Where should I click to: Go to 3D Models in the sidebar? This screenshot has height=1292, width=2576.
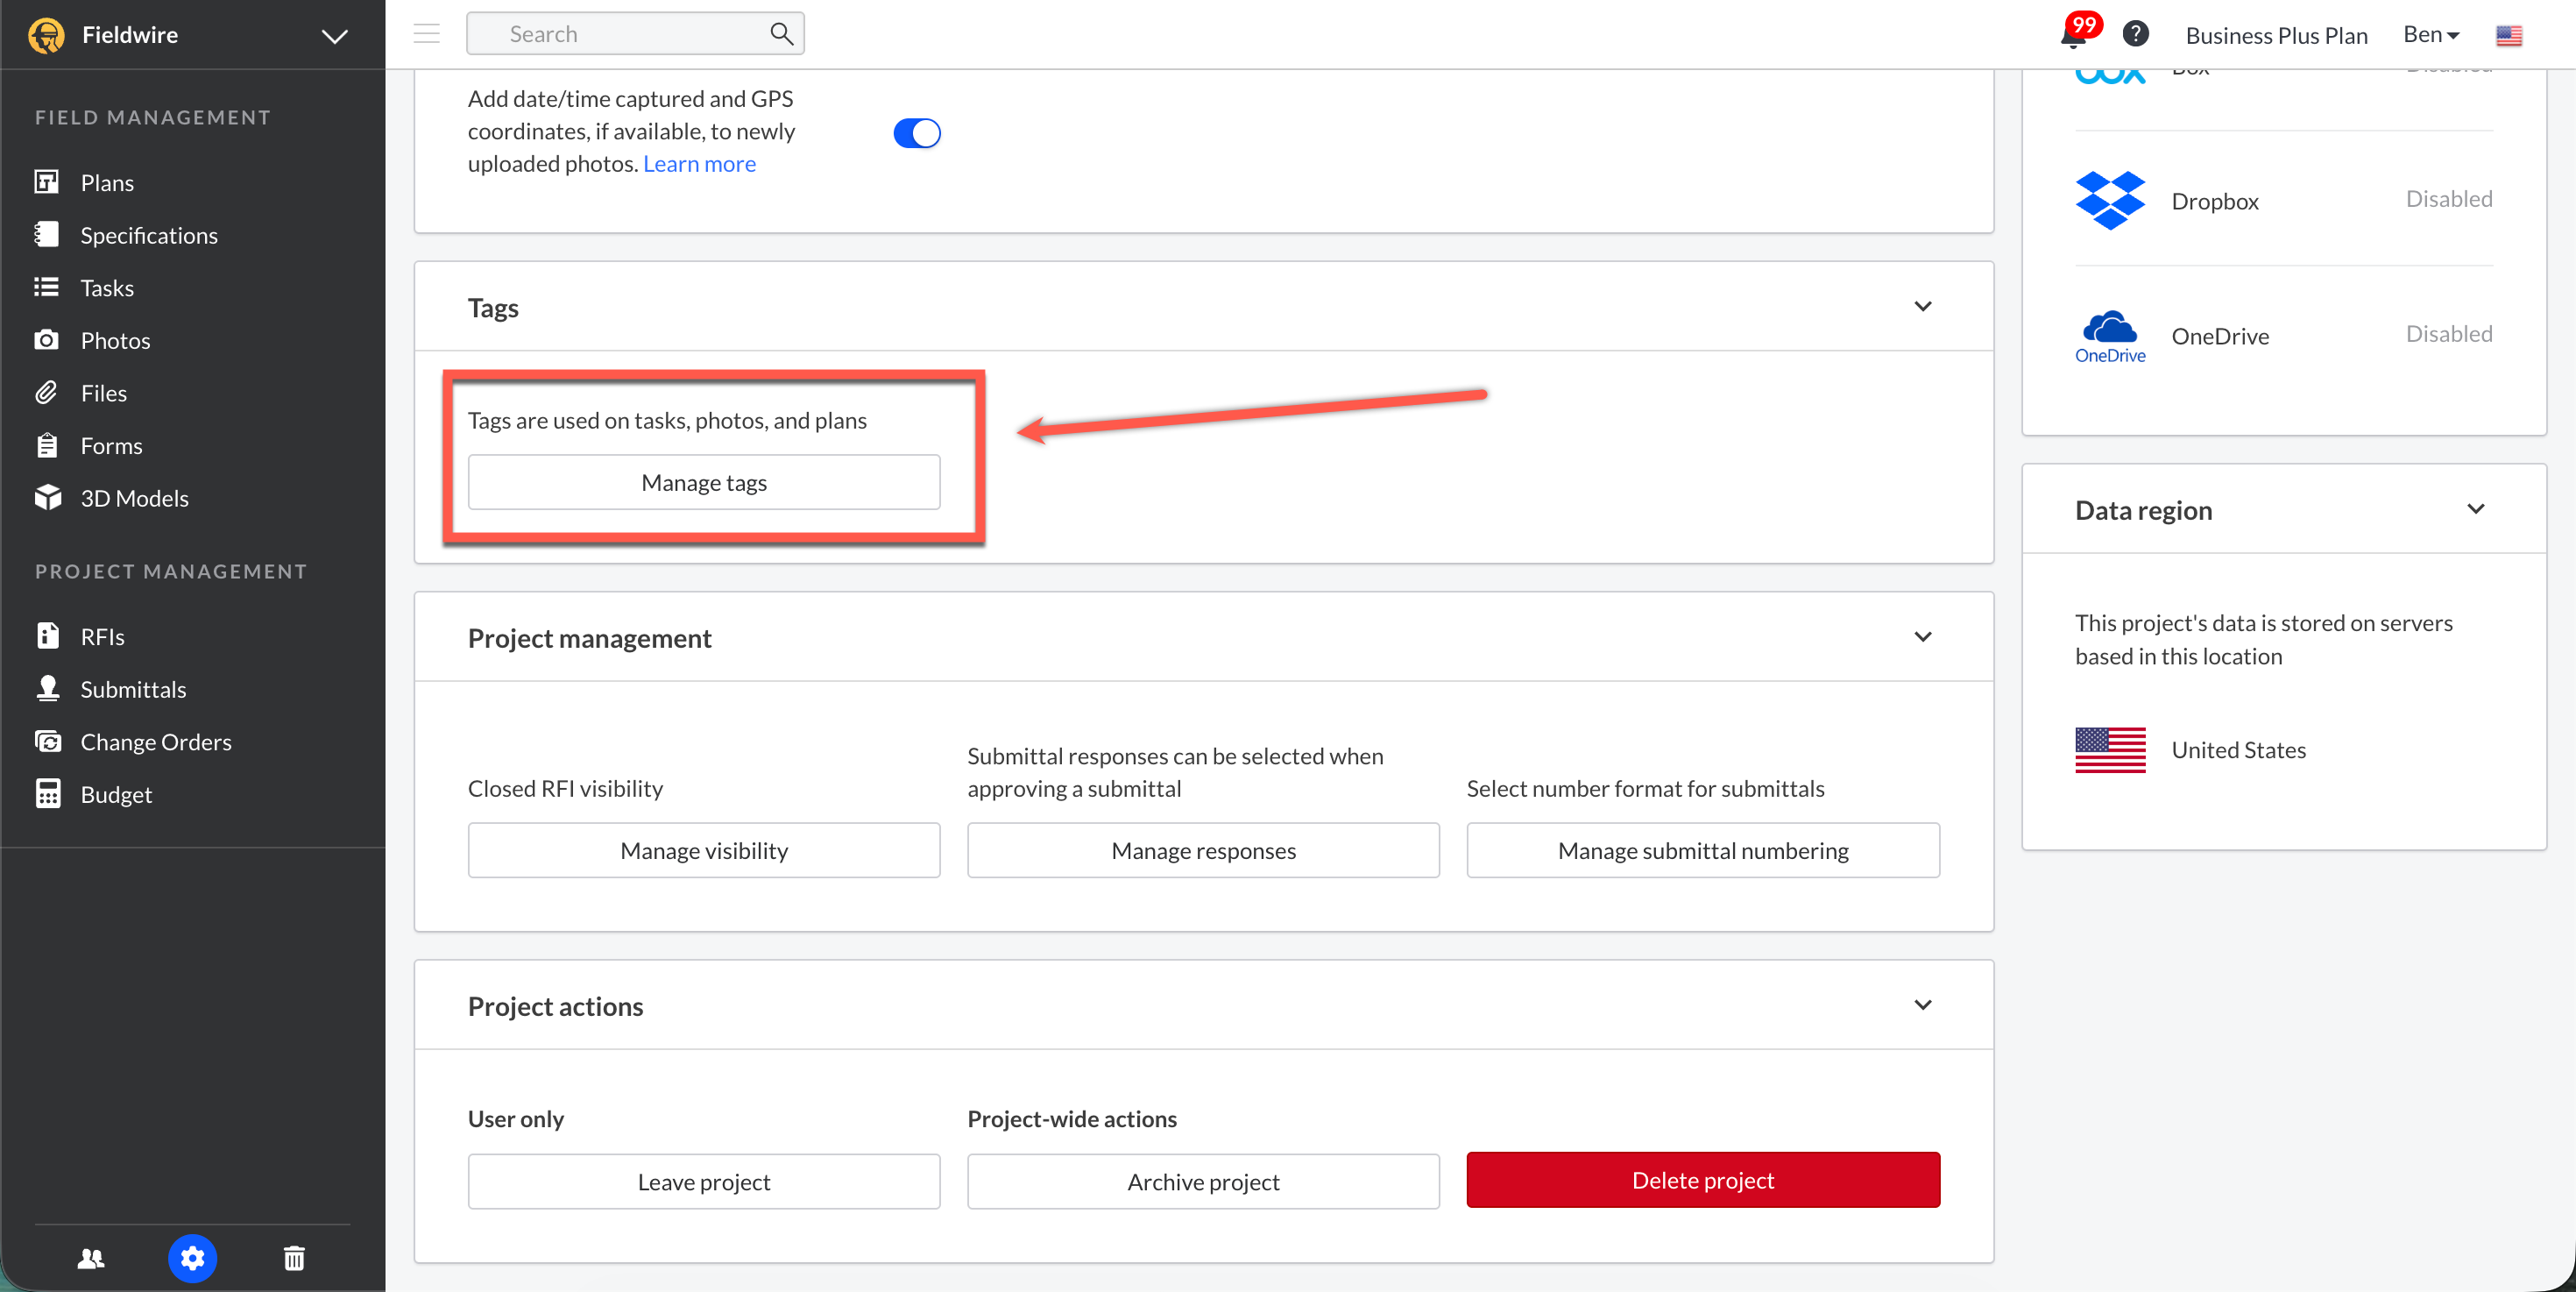[134, 499]
